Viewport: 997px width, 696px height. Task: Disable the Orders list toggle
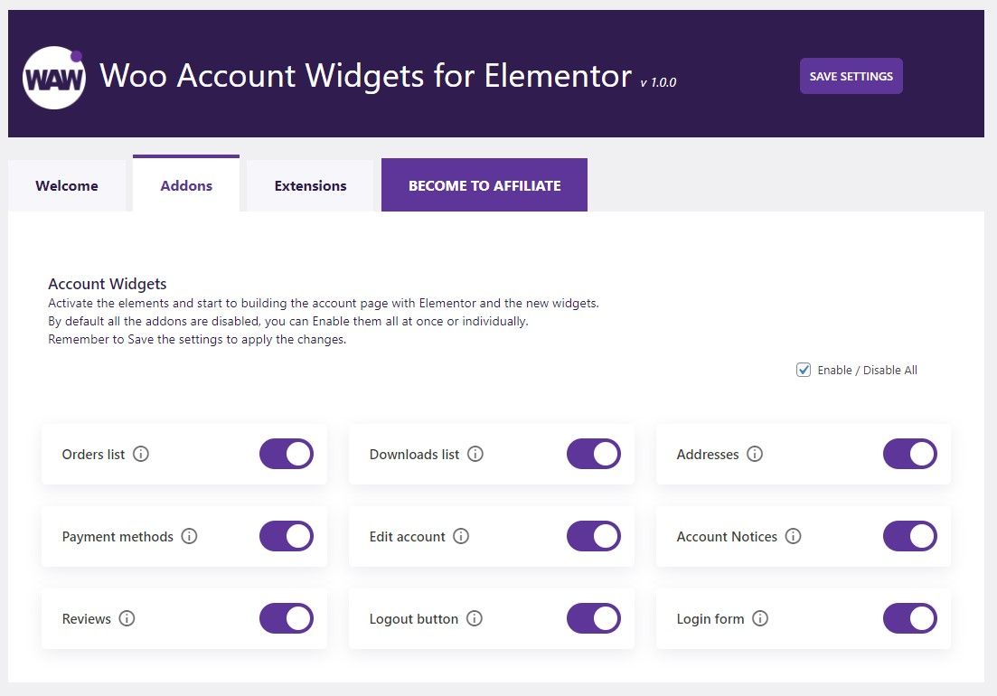[x=287, y=454]
